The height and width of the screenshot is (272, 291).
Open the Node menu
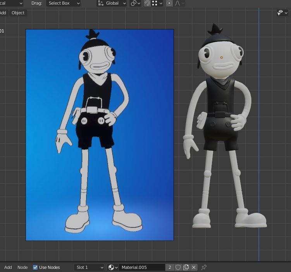[x=22, y=267]
